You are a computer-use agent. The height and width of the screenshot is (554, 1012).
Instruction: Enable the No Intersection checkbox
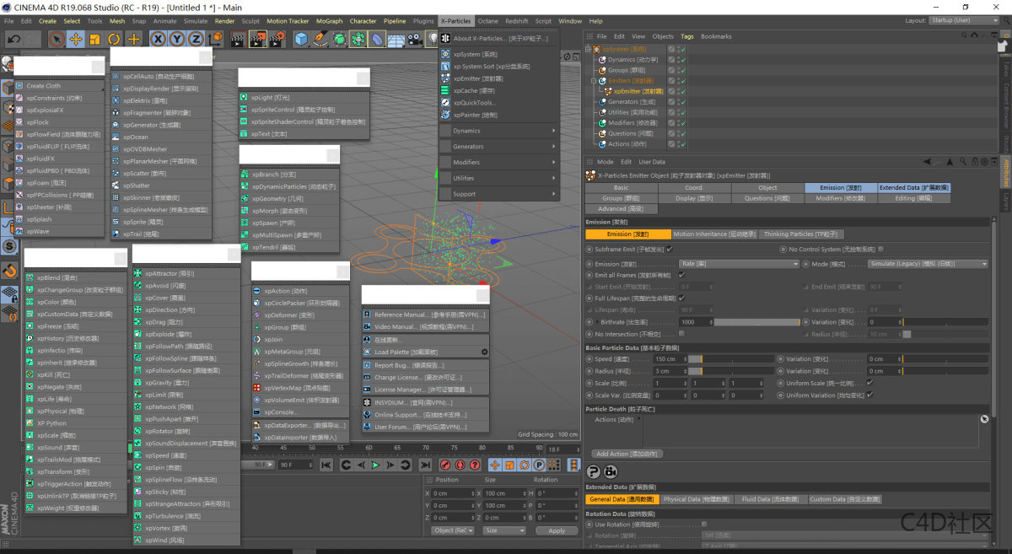[681, 333]
